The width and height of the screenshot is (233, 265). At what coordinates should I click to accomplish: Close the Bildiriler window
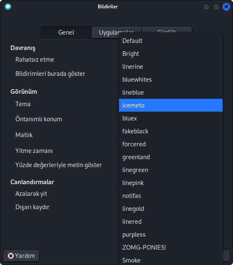[x=226, y=7]
